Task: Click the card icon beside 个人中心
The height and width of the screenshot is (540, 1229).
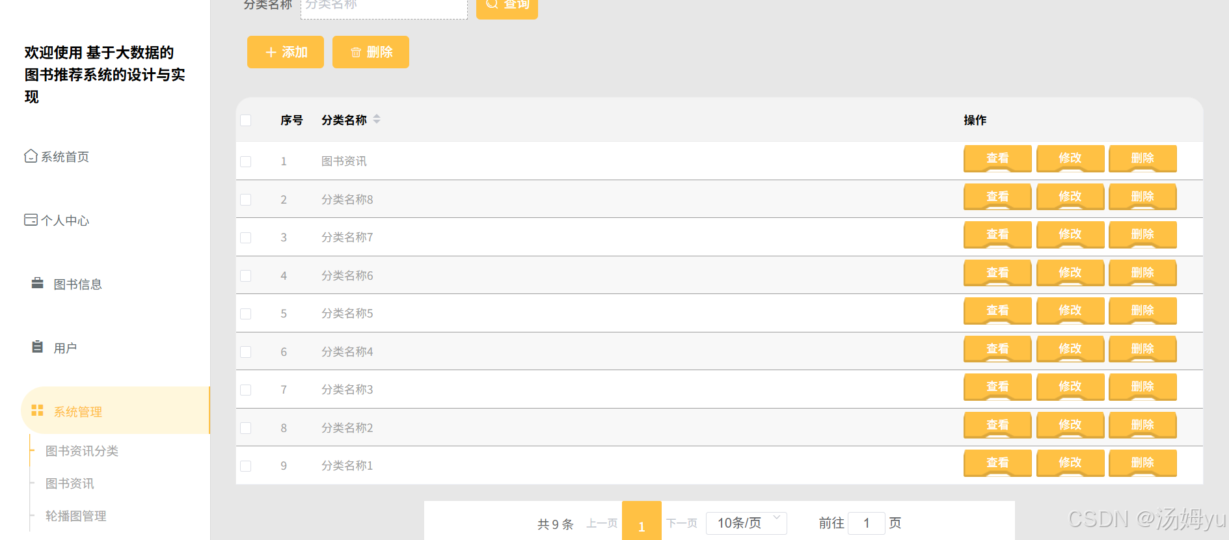Action: coord(31,220)
